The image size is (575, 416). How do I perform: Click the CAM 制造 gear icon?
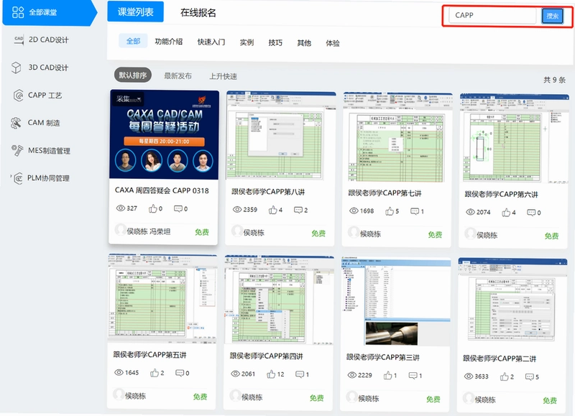(16, 123)
